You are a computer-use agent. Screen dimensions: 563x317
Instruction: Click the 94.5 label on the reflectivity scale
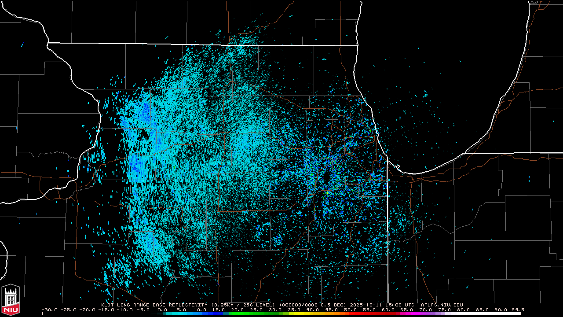click(518, 310)
